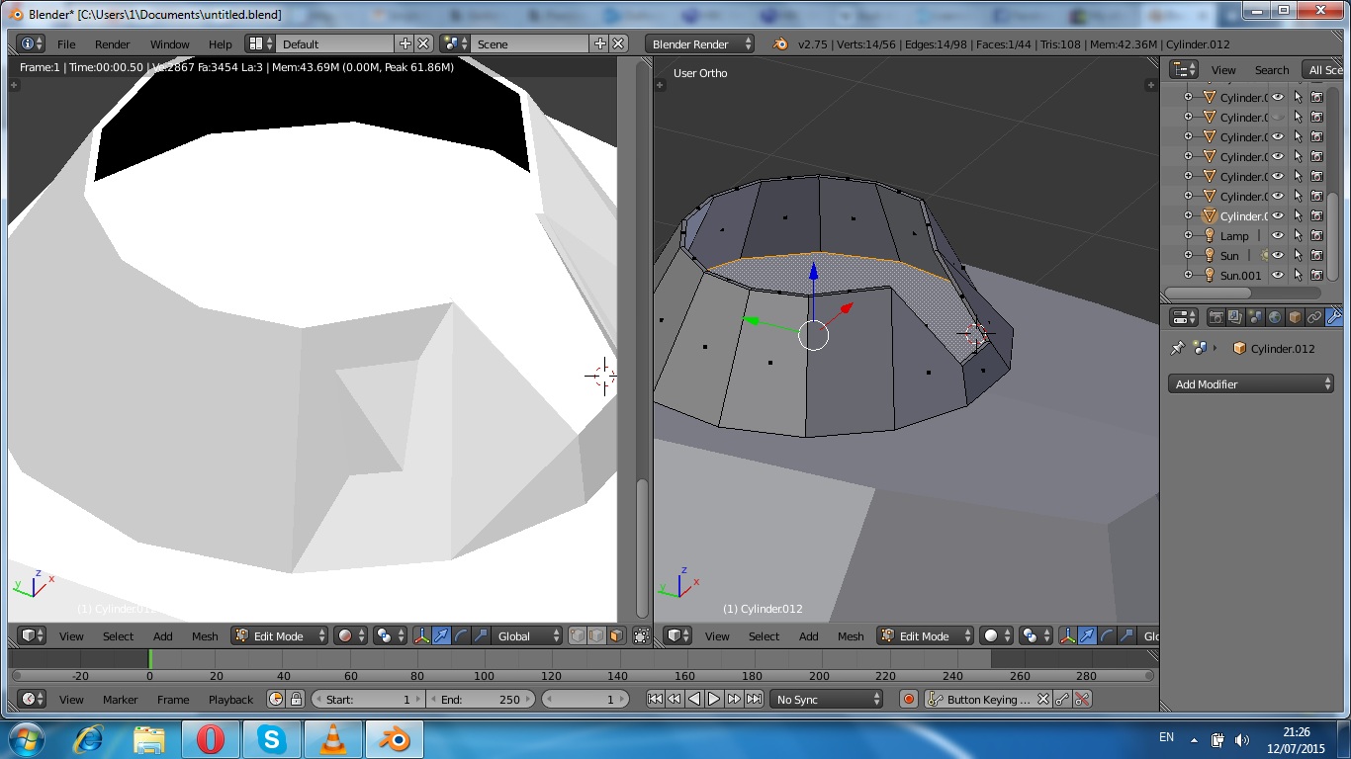Open outliner editor type selector

[1184, 69]
